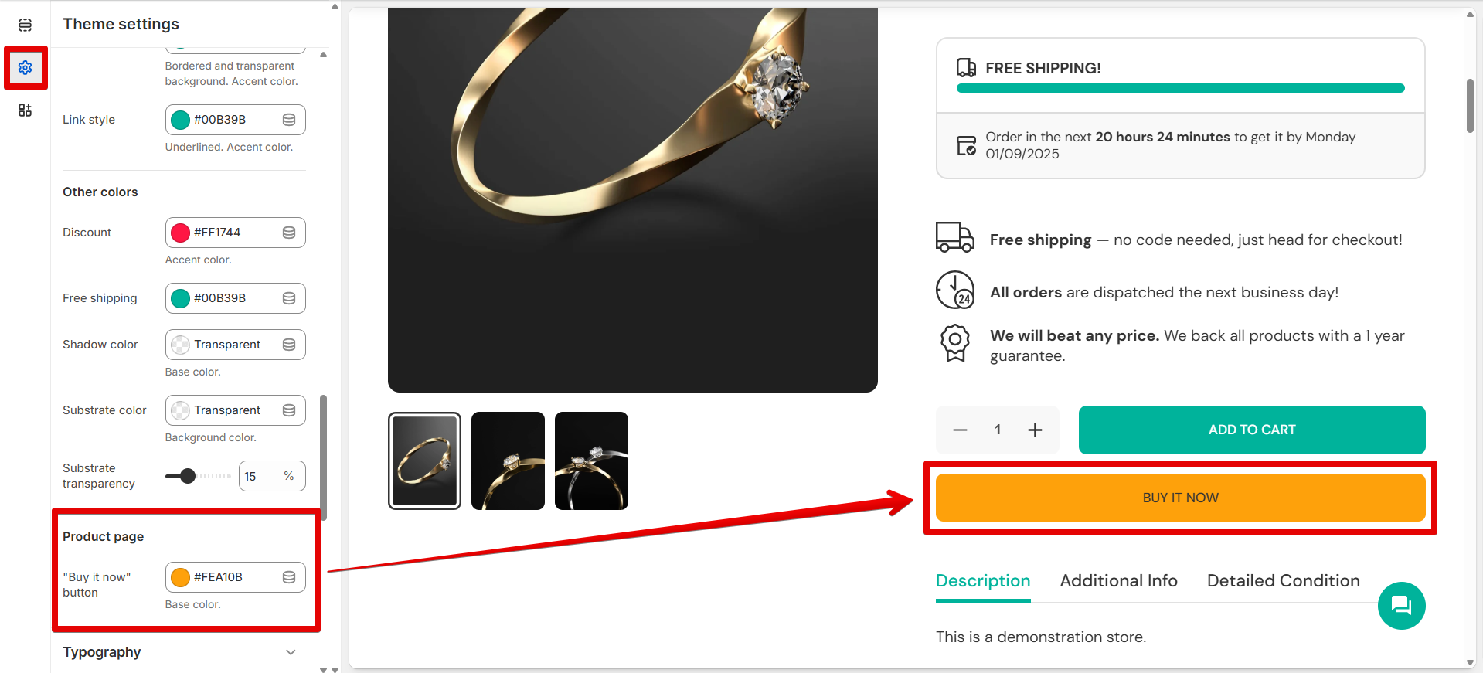Open Theme settings gear icon

pyautogui.click(x=25, y=68)
